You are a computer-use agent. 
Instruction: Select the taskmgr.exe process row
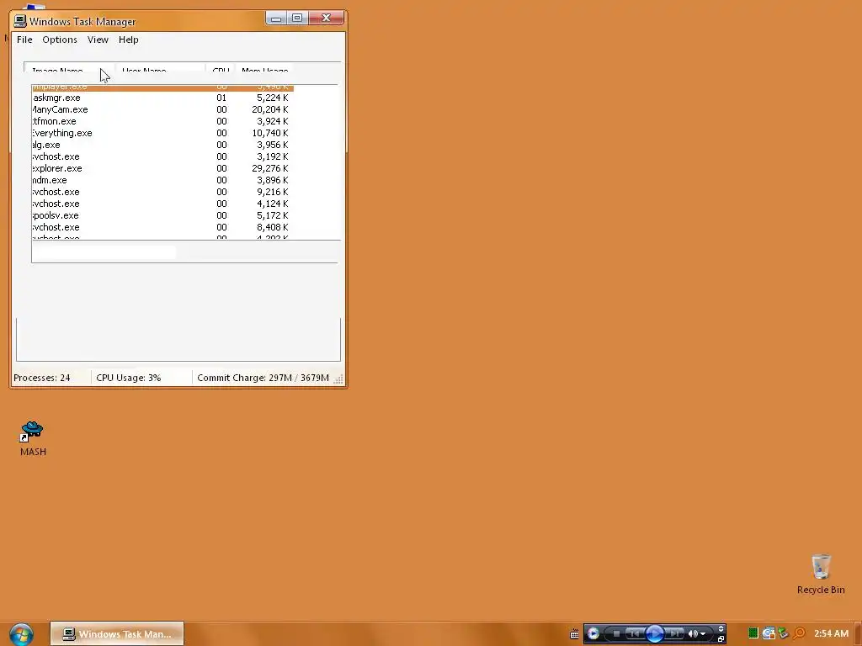coord(162,98)
